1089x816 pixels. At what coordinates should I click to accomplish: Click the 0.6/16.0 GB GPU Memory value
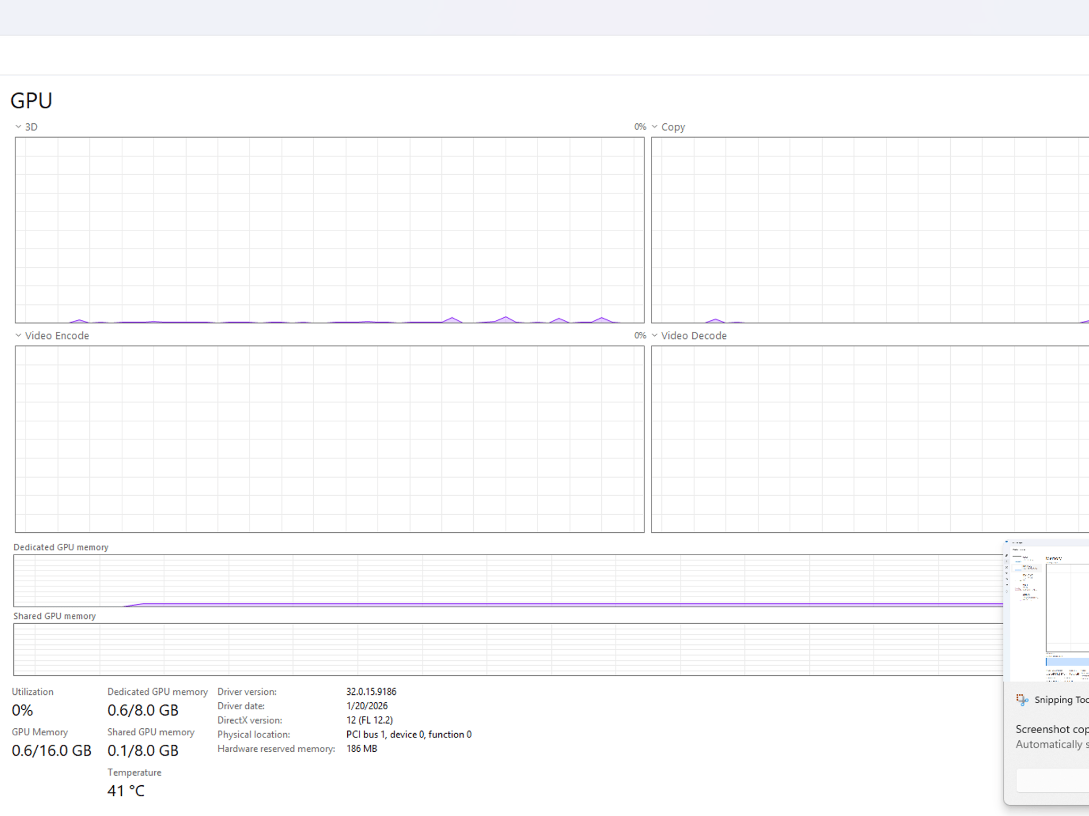tap(52, 751)
